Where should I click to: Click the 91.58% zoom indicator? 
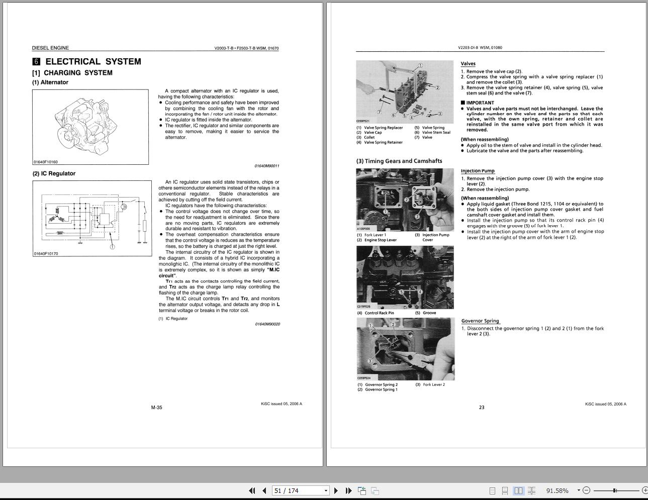click(x=557, y=490)
